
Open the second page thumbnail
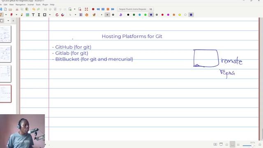pyautogui.click(x=5, y=54)
